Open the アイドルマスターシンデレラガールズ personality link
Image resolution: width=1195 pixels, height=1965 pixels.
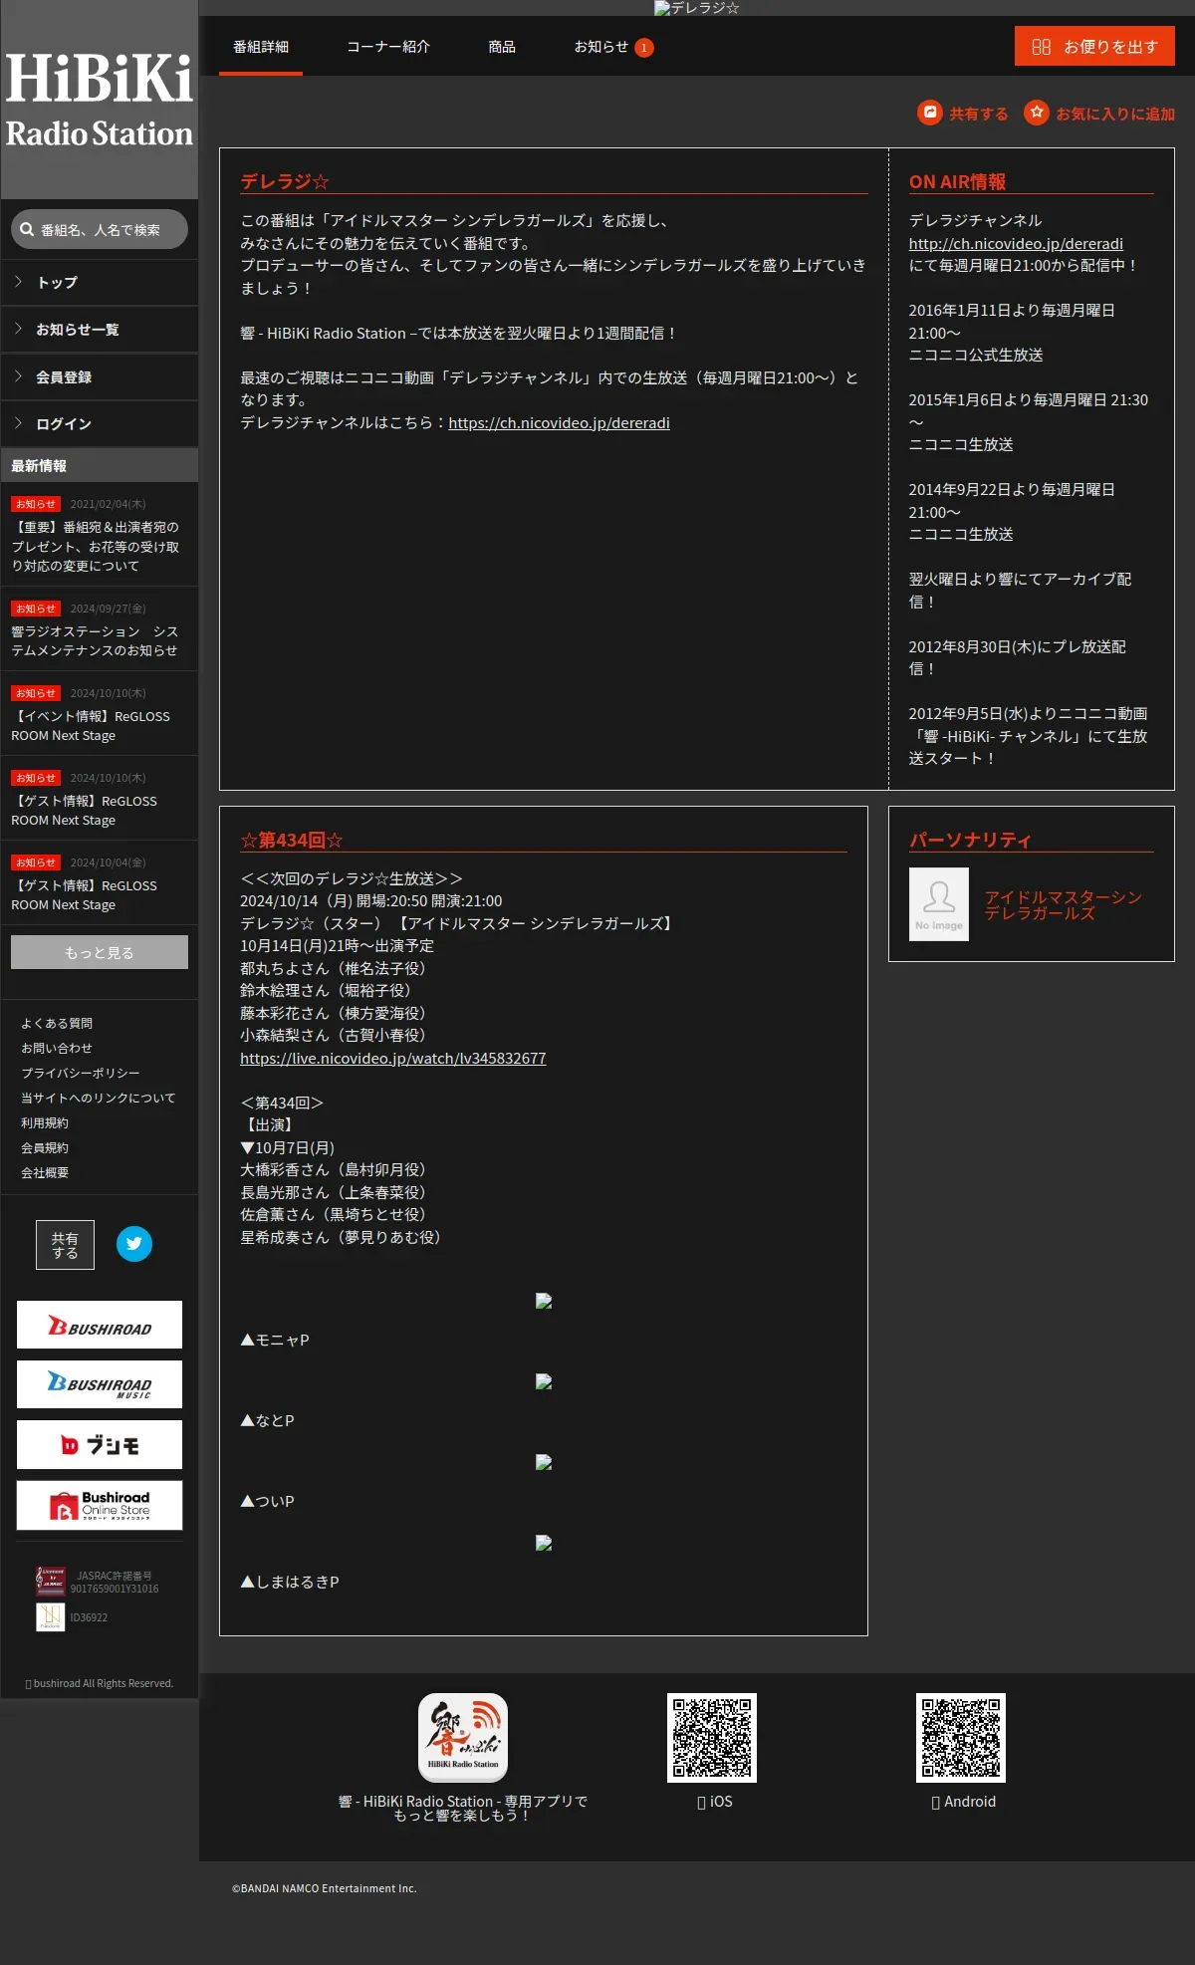1063,905
